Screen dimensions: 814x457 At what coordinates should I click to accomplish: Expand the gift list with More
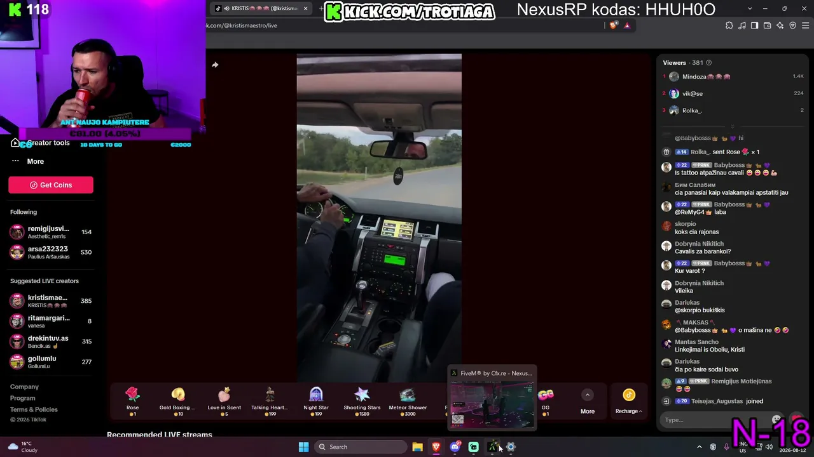588,402
